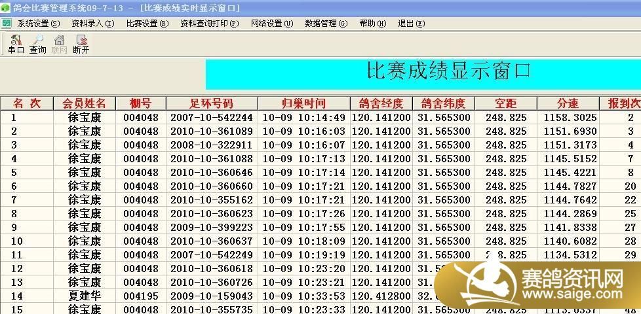This screenshot has width=641, height=314.
Task: Click the system menu icon left of 系统设置
Action: point(7,23)
